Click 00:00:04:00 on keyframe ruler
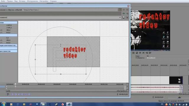The height and width of the screenshot is (106, 189). pos(41,85)
